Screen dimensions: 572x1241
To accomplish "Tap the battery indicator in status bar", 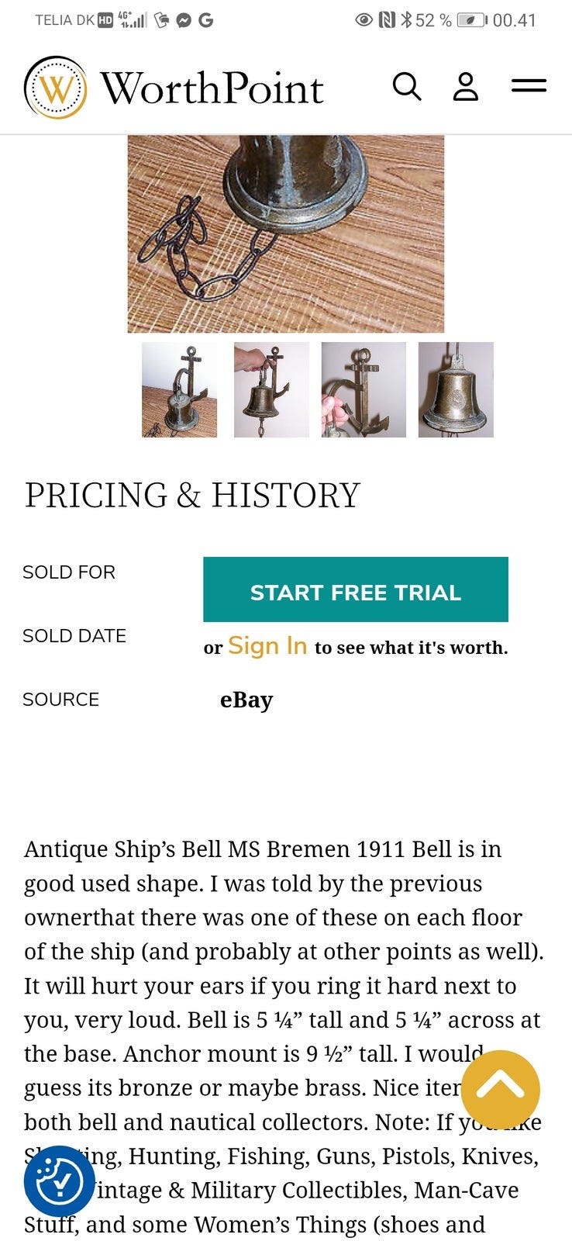I will [x=471, y=20].
